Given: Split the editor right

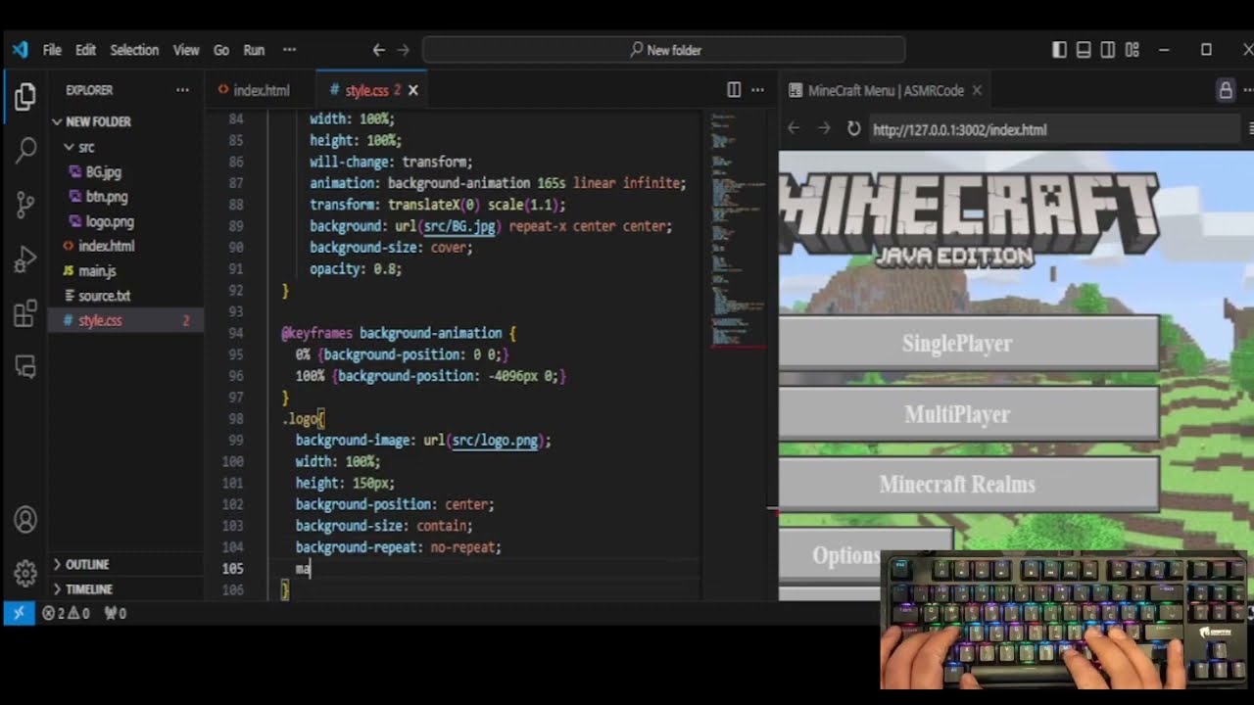Looking at the screenshot, I should coord(734,90).
